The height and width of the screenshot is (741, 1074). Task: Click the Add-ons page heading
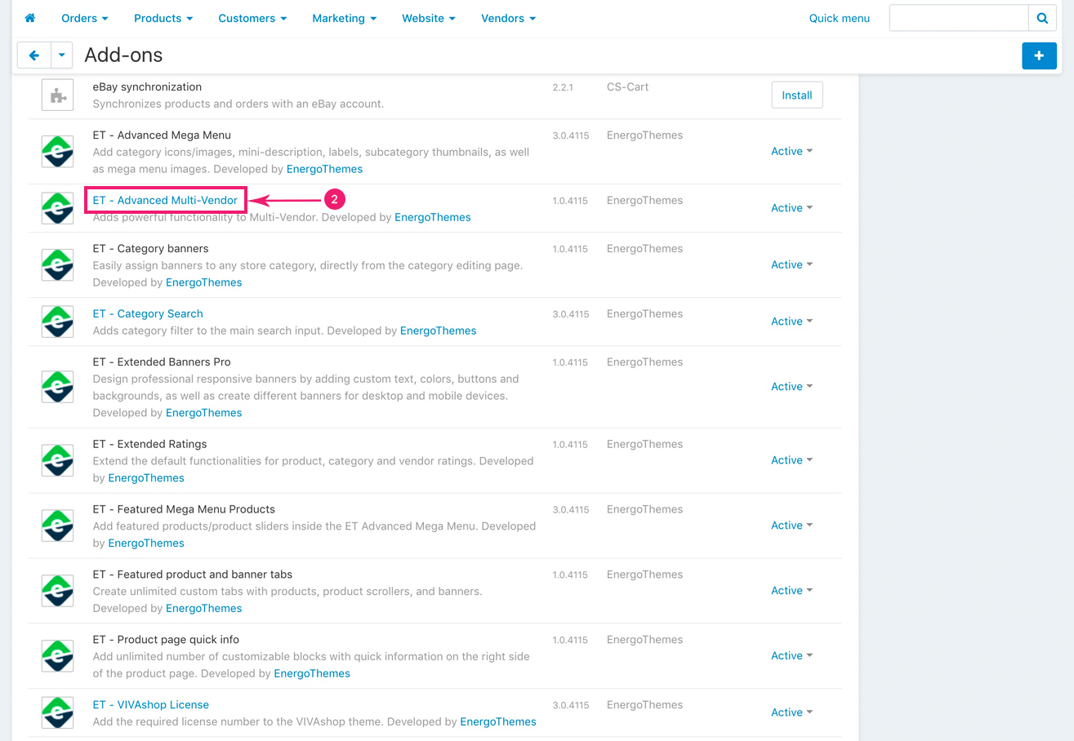pos(123,55)
